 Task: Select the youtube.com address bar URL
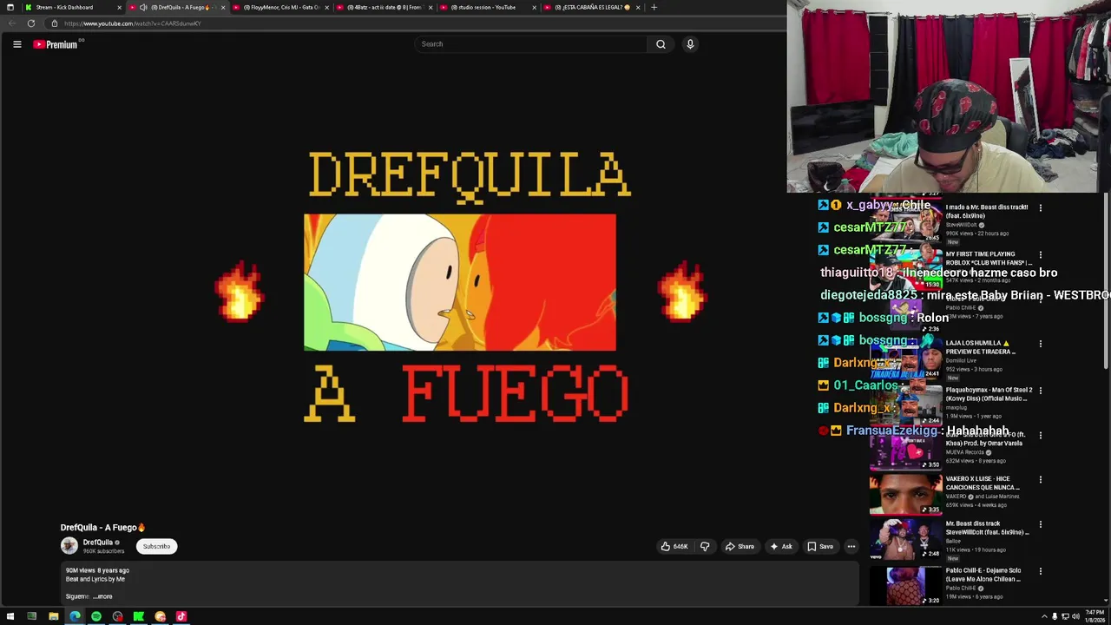(x=133, y=23)
